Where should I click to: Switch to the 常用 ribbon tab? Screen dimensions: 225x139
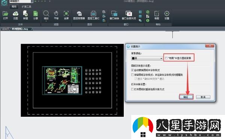pos(14,7)
